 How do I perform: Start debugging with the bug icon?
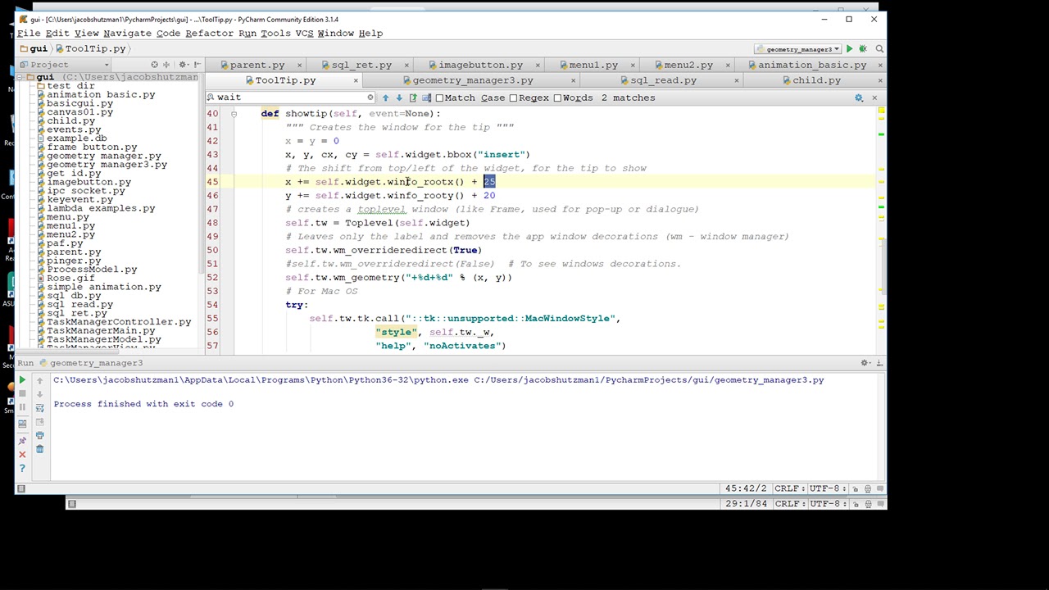click(x=863, y=49)
